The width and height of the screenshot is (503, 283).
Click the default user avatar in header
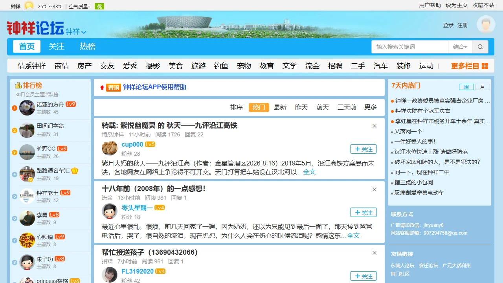click(486, 24)
